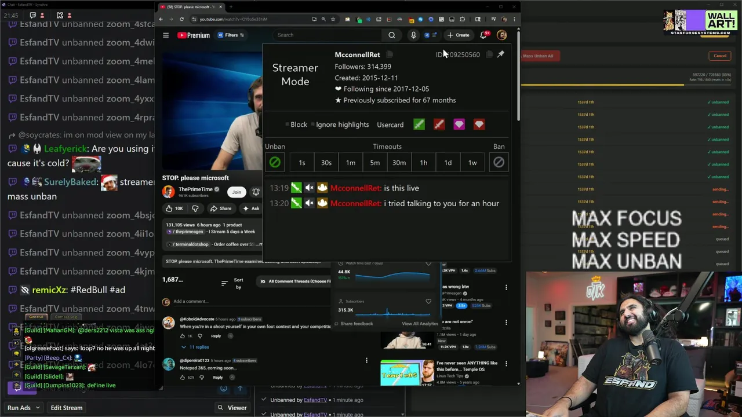Click the green mod badge on the 13:20 message
The height and width of the screenshot is (417, 742).
pos(296,203)
